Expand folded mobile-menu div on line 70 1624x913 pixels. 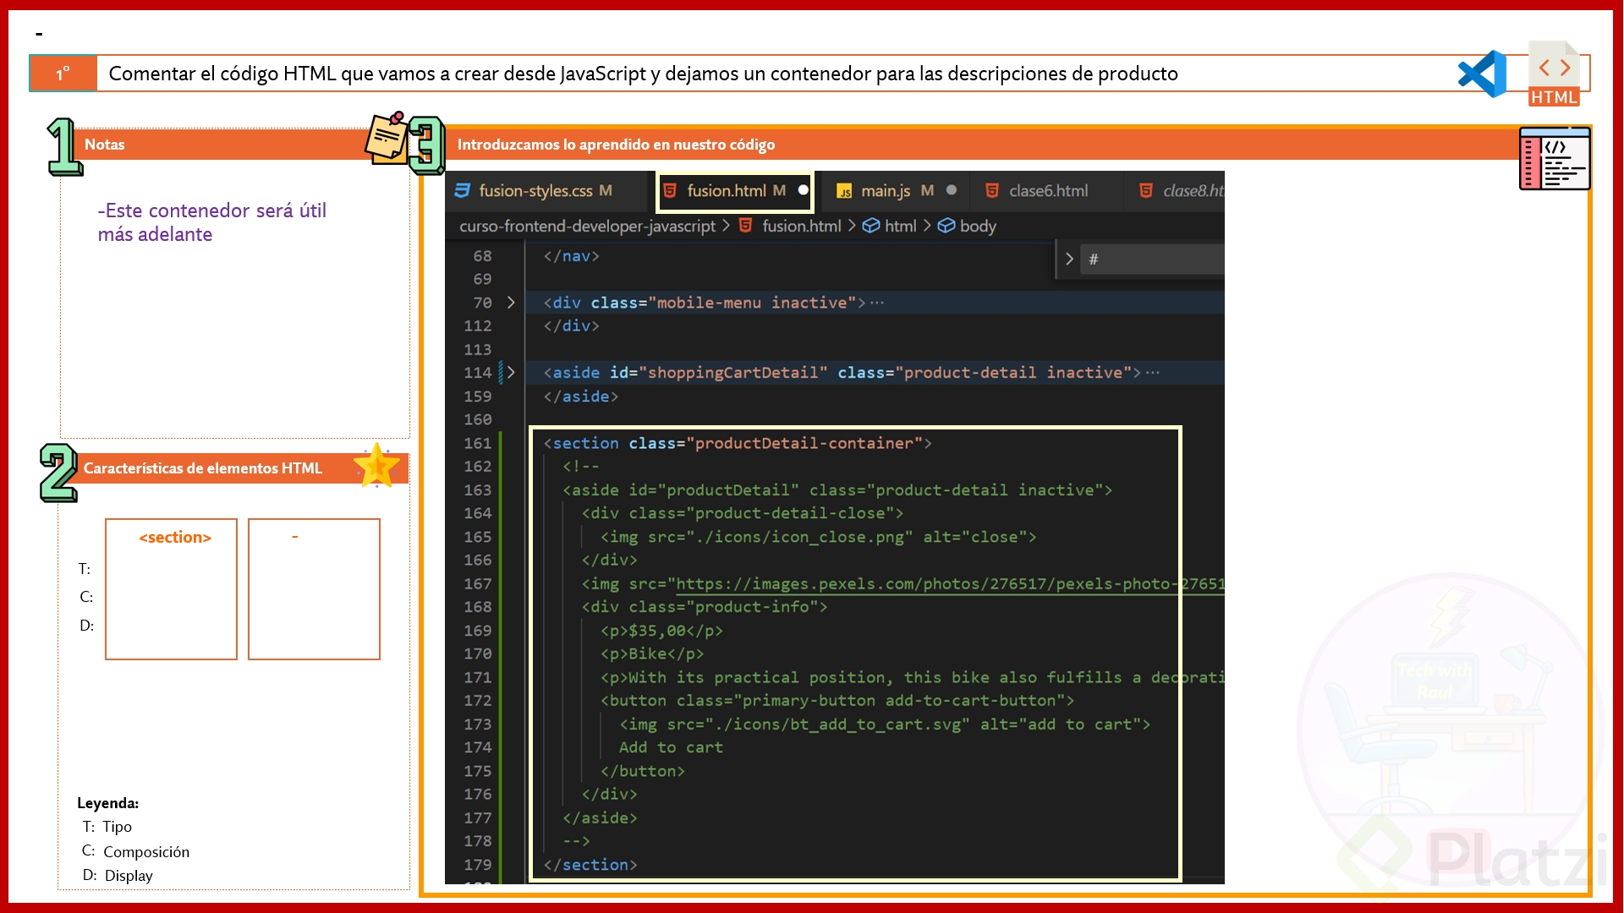510,303
